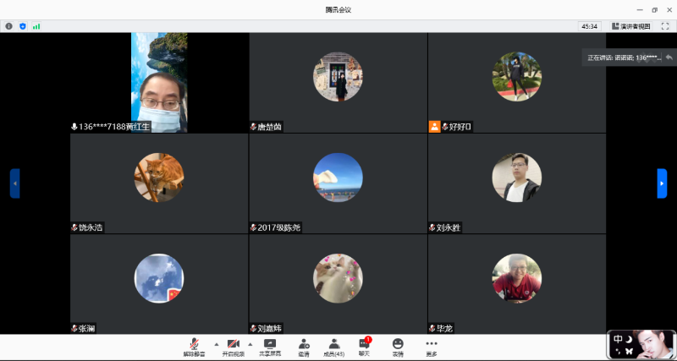
Task: Click muted mic icon beside 2017级陈尧
Action: click(253, 227)
